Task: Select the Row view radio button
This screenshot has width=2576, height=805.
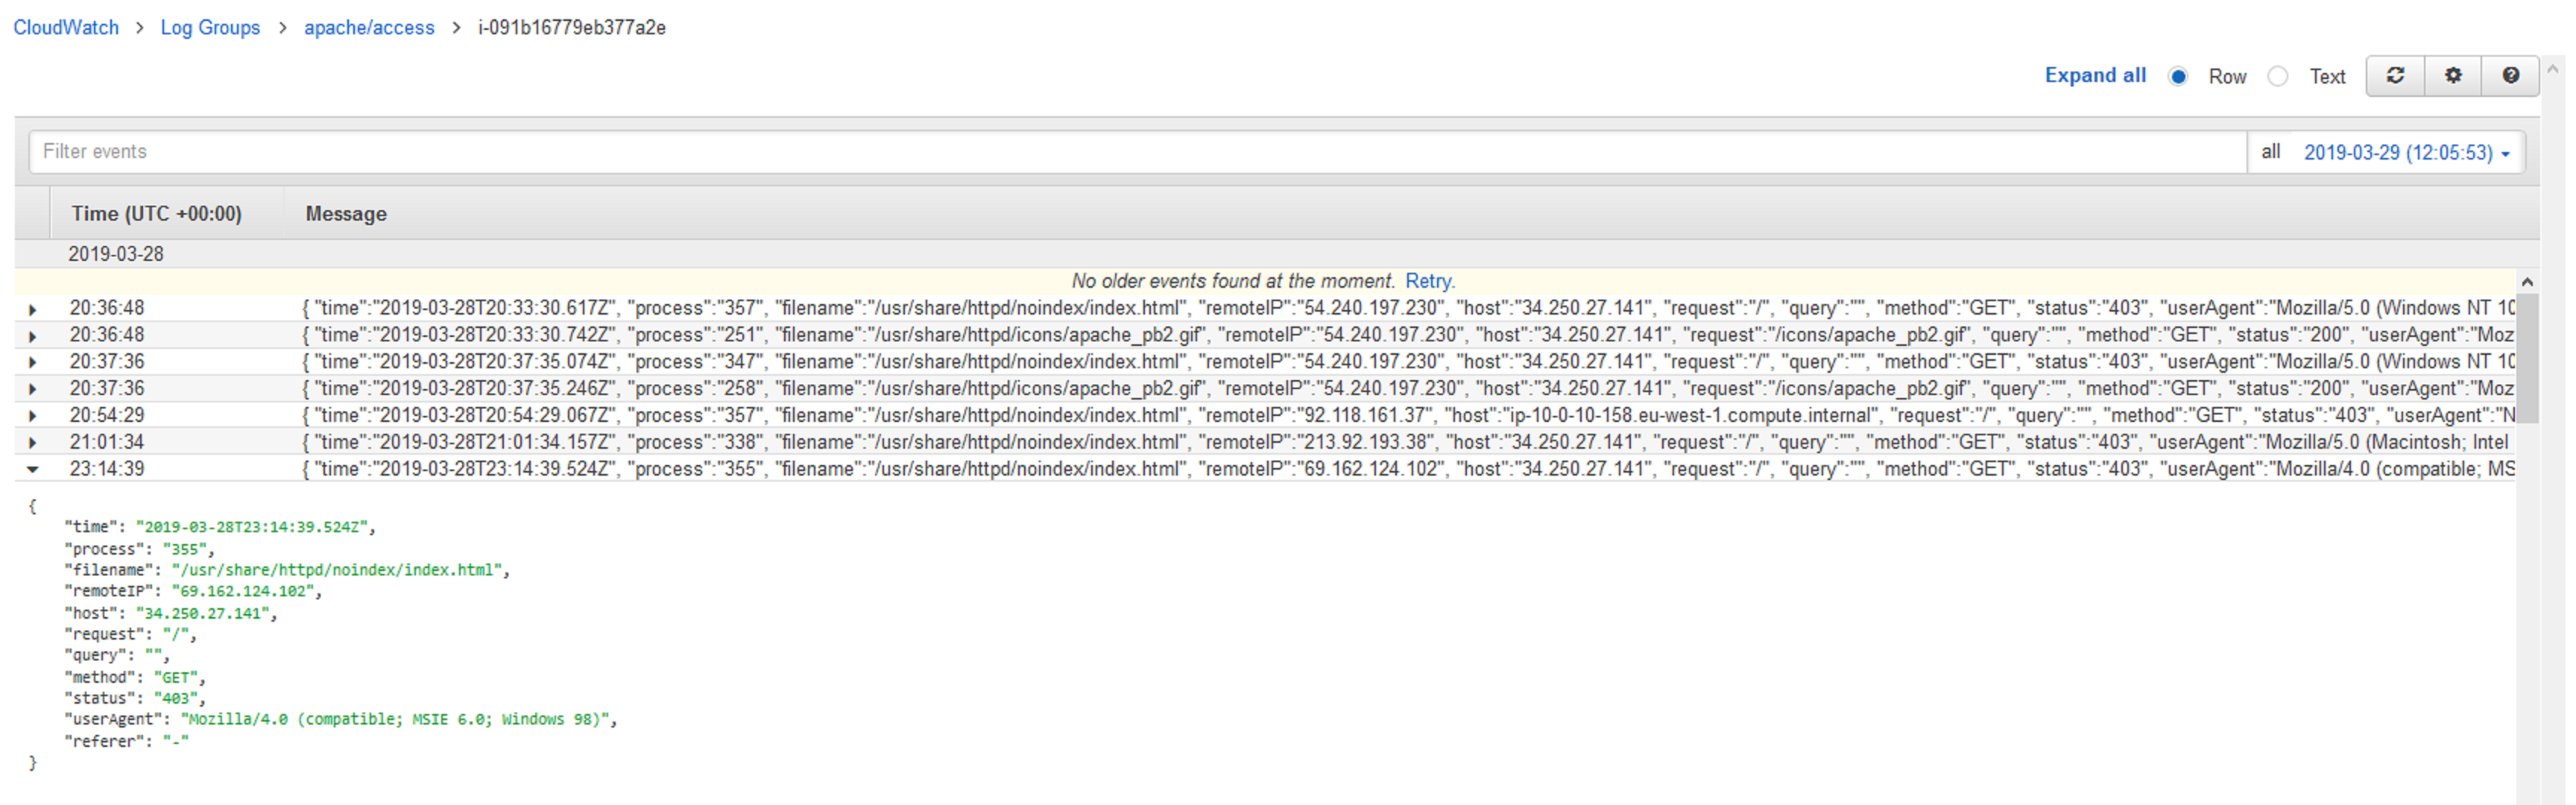Action: 2178,77
